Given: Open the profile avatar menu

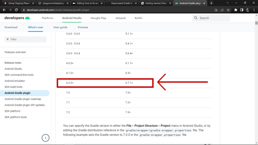Looking at the screenshot, I should coord(247,10).
